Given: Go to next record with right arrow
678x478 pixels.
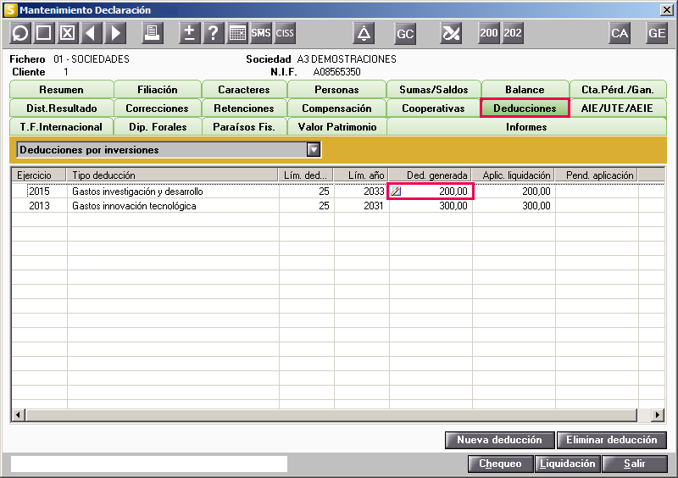Looking at the screenshot, I should (x=115, y=33).
